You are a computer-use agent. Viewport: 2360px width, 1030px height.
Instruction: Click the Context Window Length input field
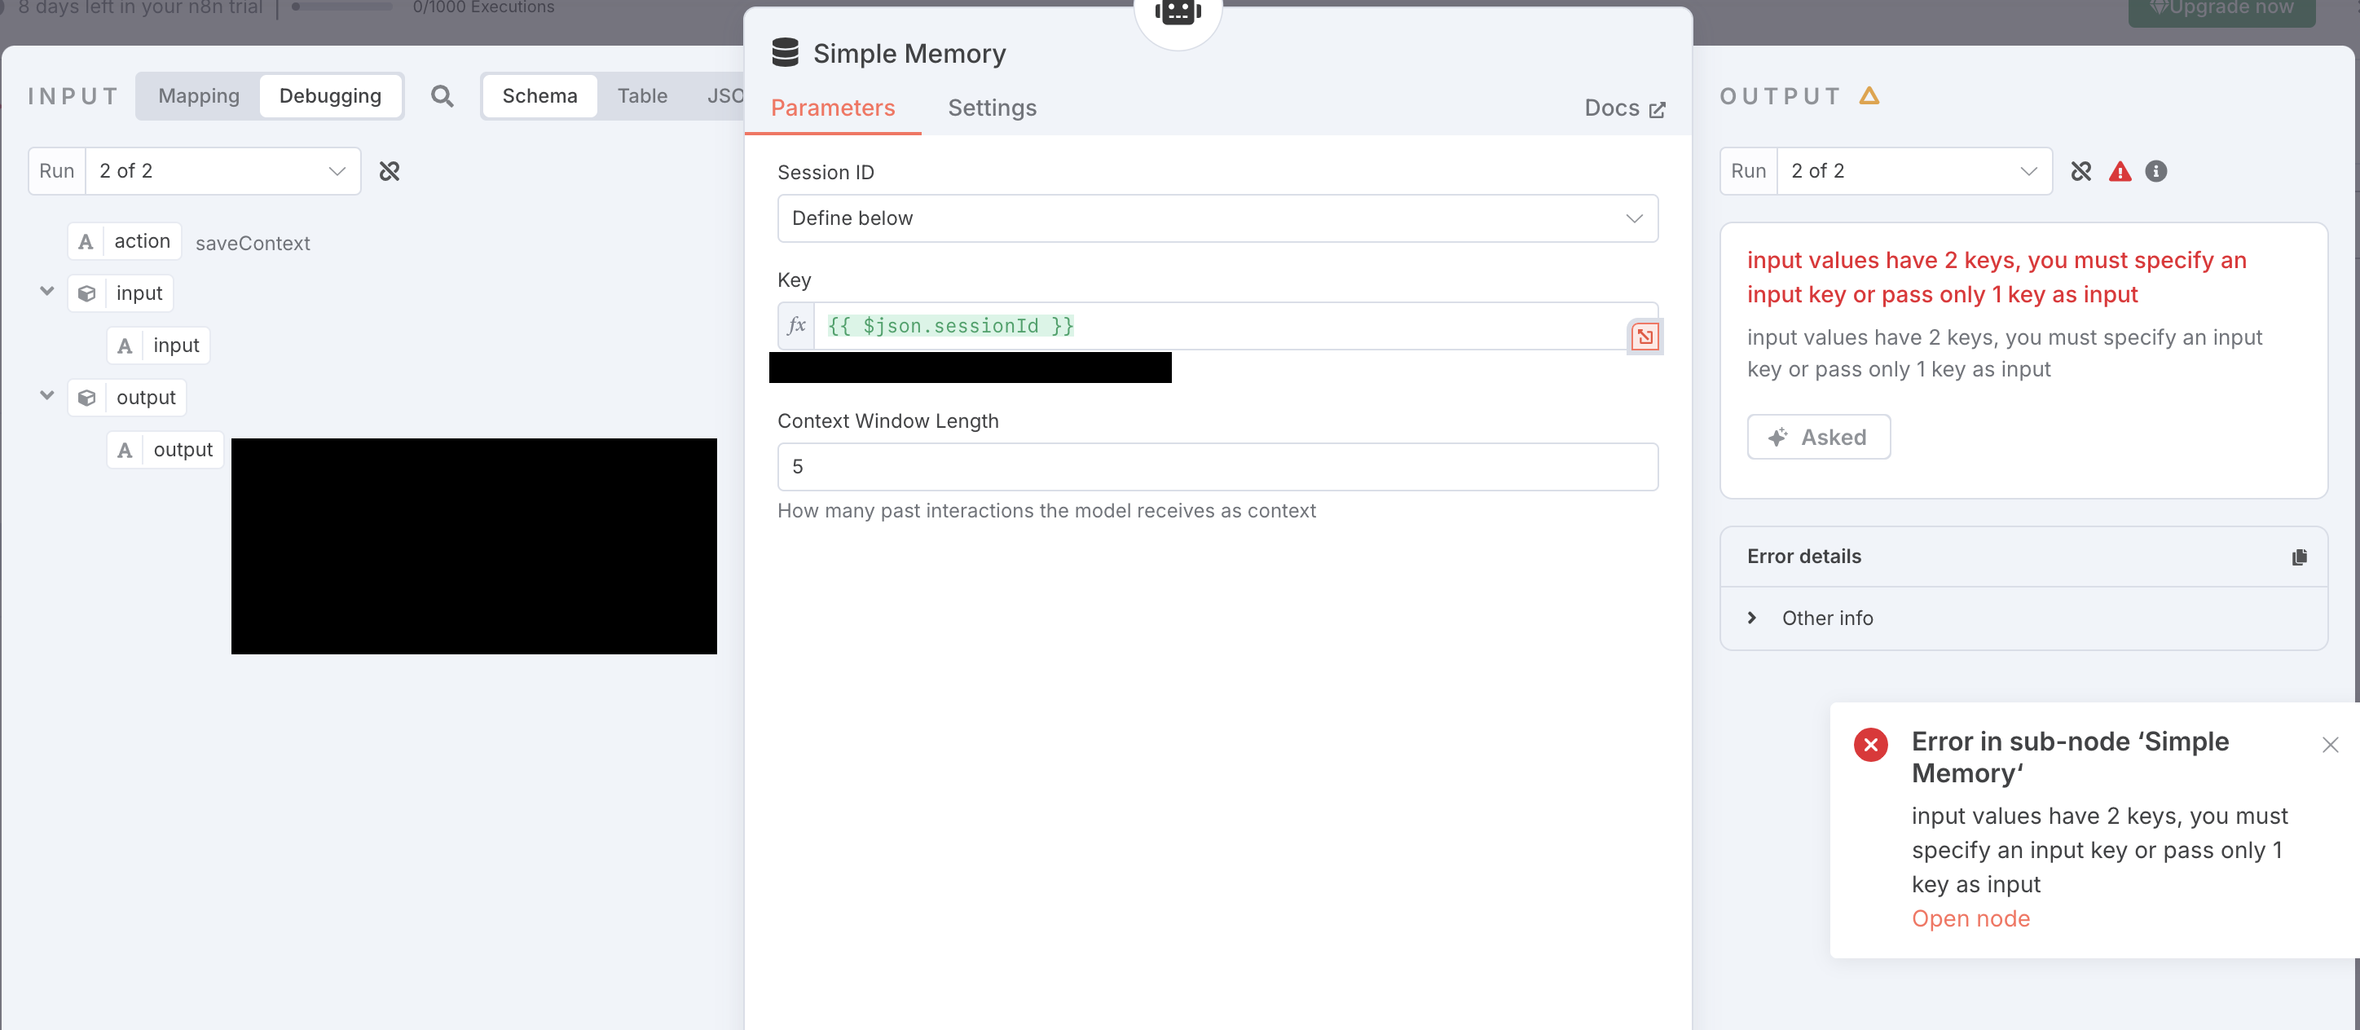pos(1217,466)
